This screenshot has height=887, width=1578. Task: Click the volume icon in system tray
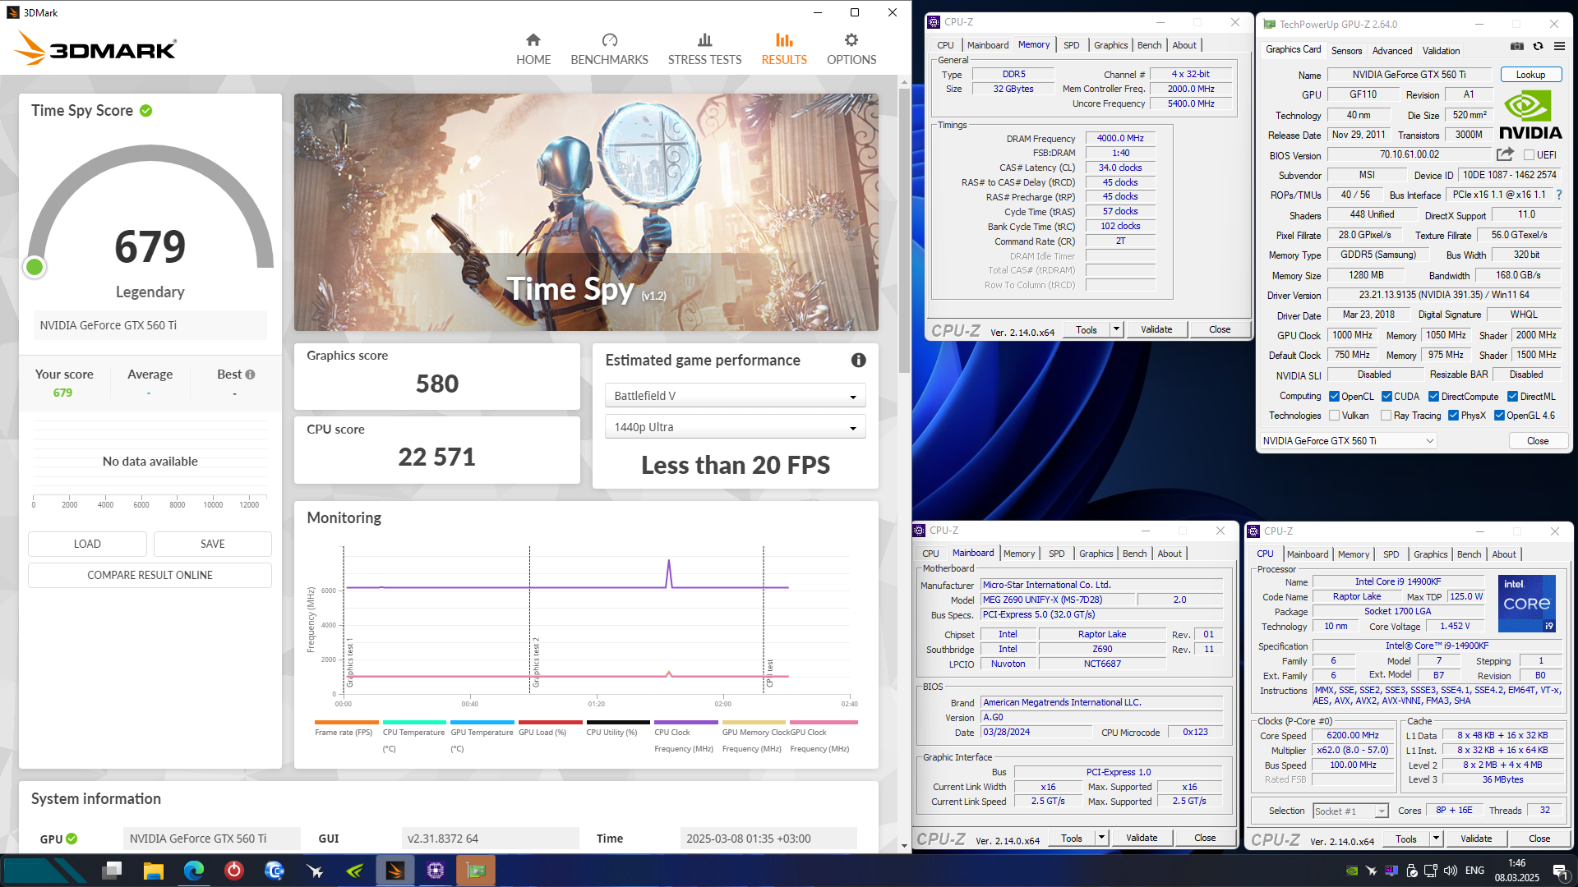[x=1451, y=871]
